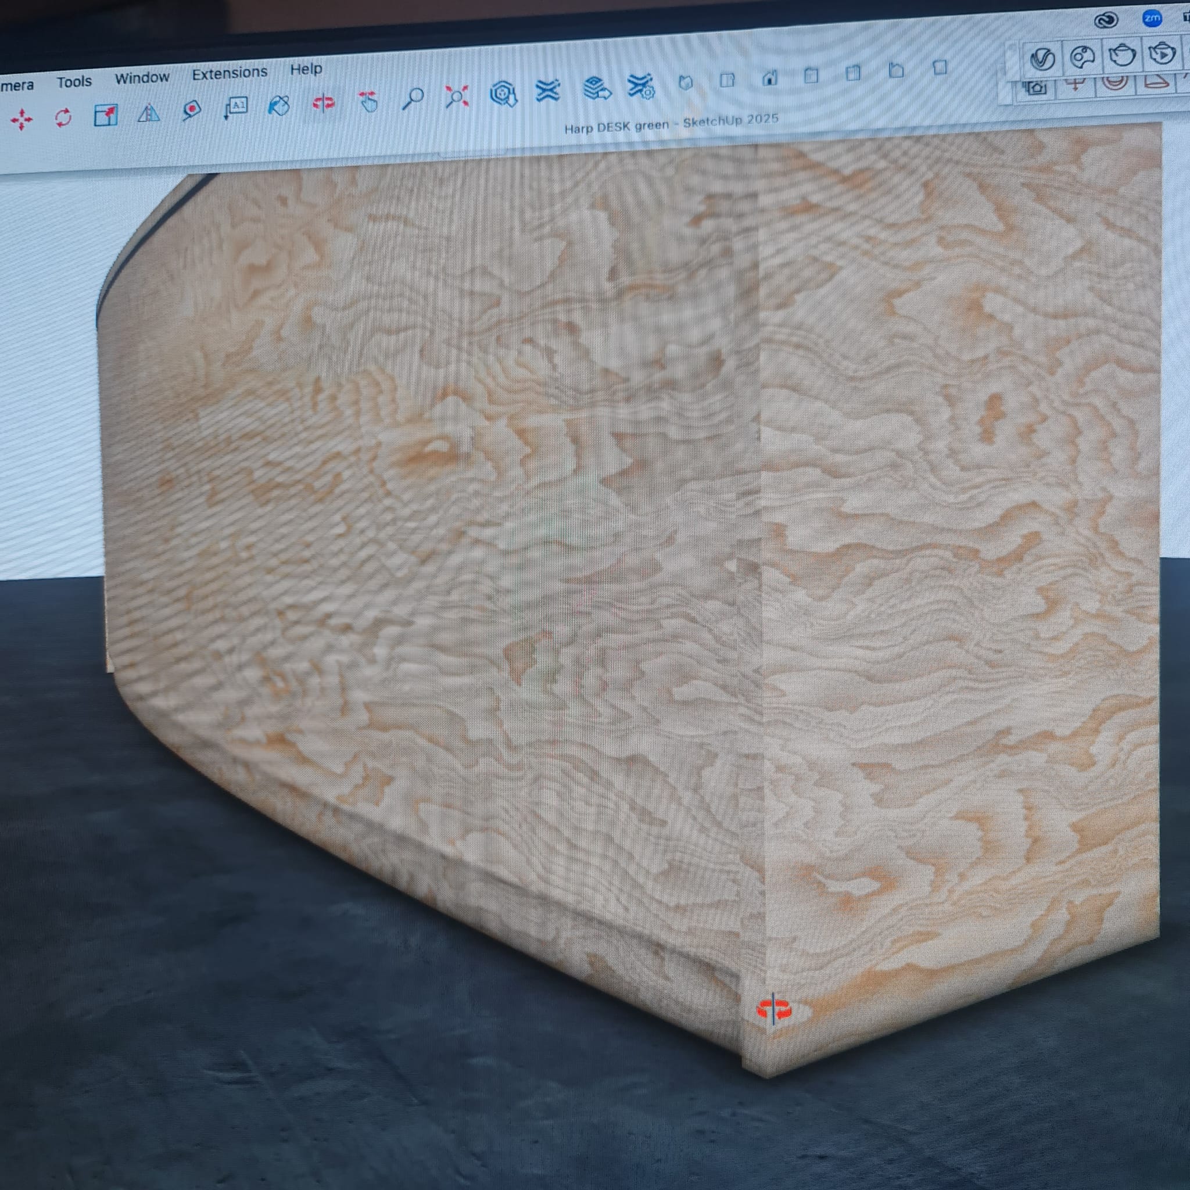
Task: Open the Extension Warehouse icon
Action: 547,91
